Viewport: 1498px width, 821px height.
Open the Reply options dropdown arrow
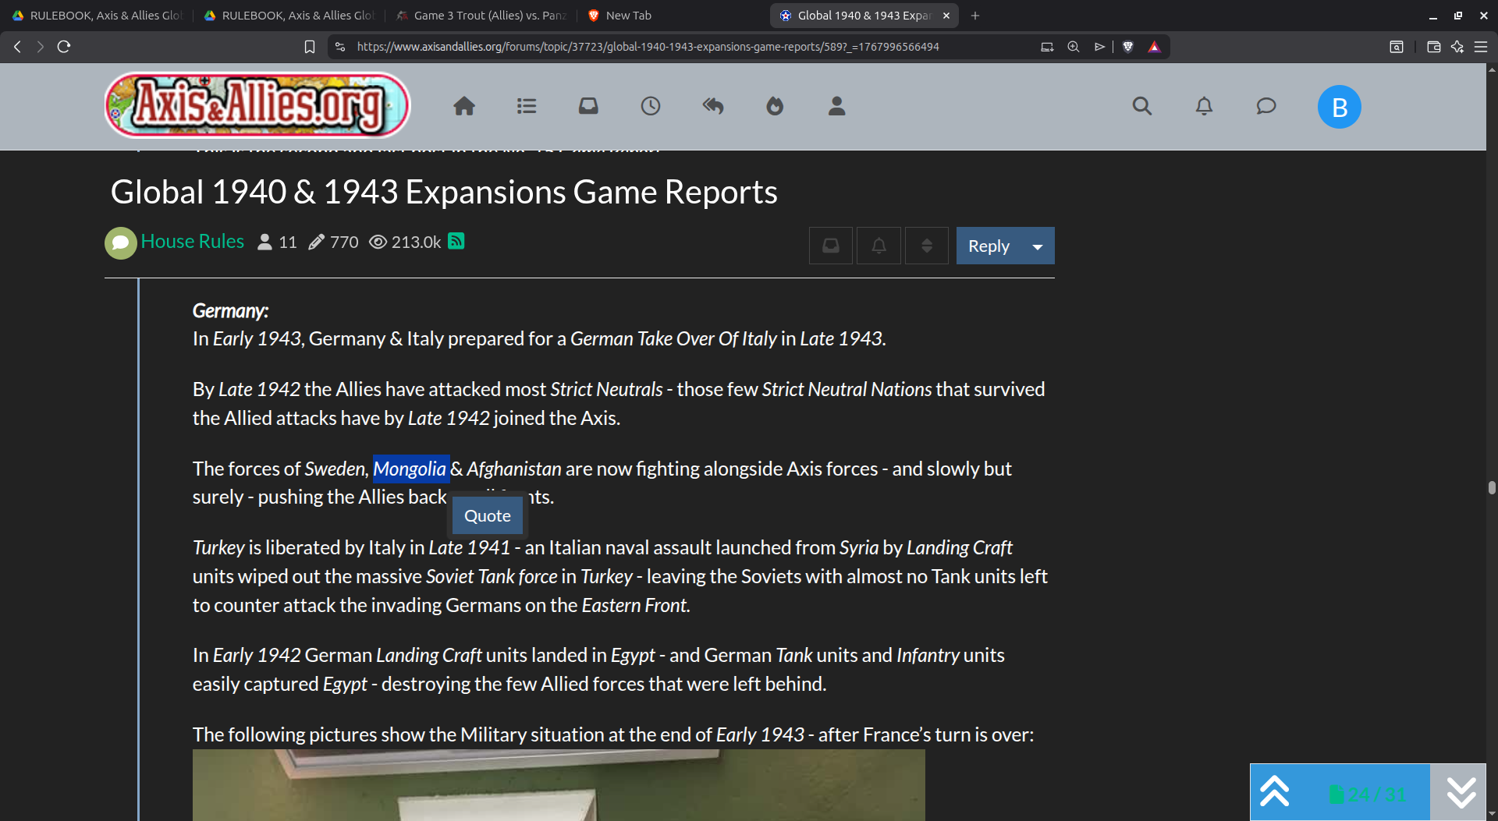coord(1038,246)
